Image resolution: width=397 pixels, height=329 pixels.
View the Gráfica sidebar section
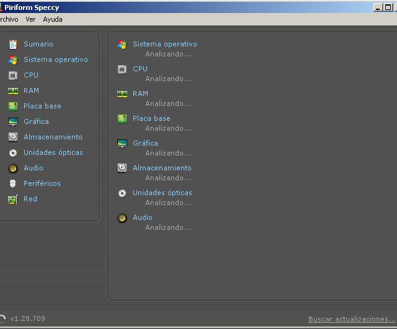(x=36, y=121)
